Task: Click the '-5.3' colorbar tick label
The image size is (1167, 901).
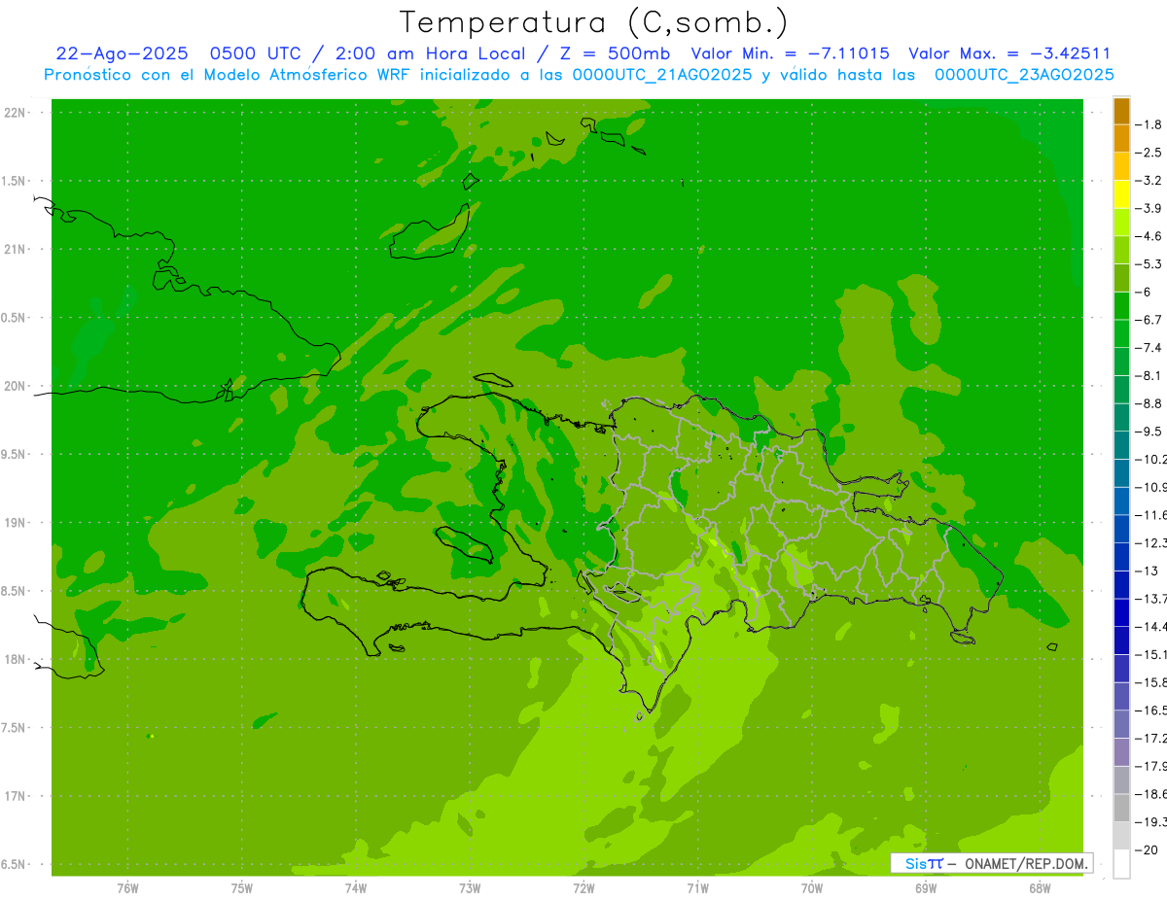Action: click(x=1149, y=264)
